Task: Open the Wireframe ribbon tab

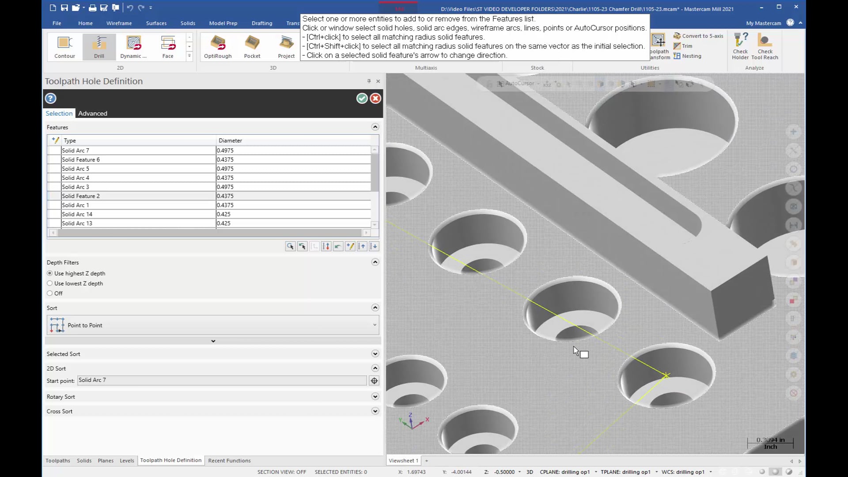Action: tap(119, 23)
